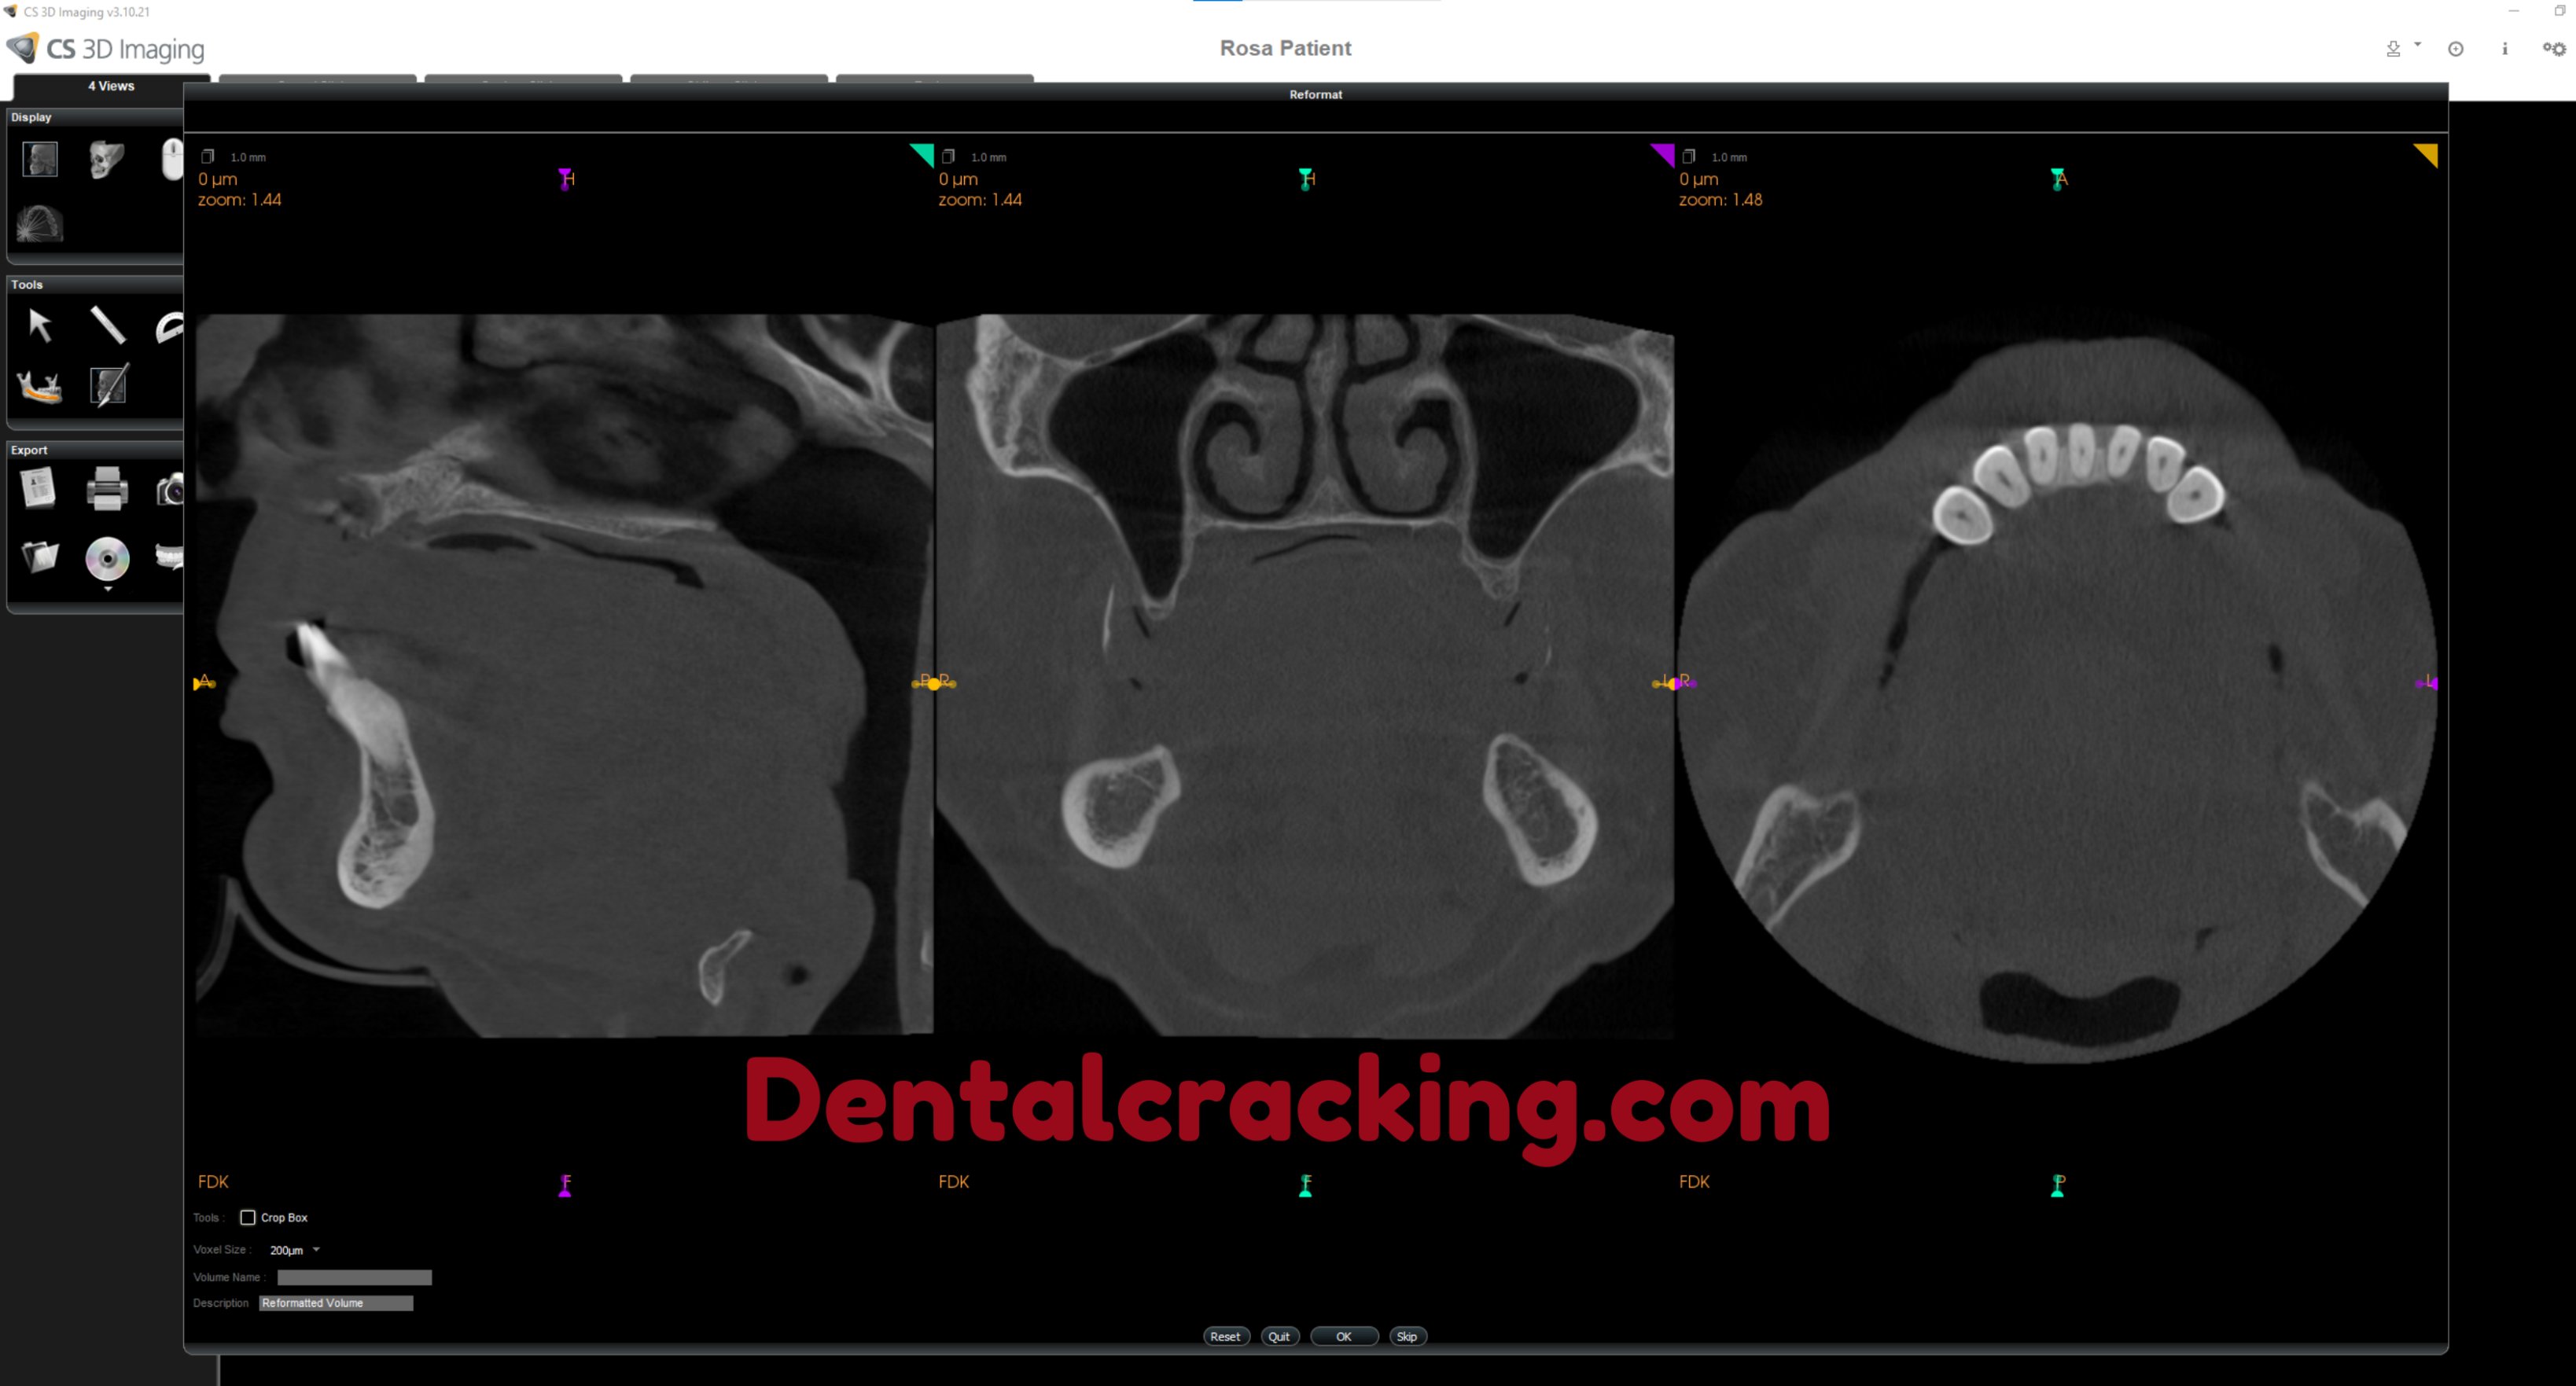
Task: Open the information 'i' icon
Action: [x=2505, y=48]
